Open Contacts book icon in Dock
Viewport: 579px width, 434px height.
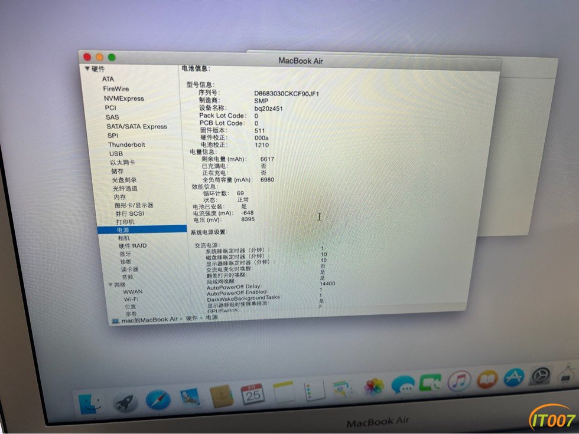[221, 396]
